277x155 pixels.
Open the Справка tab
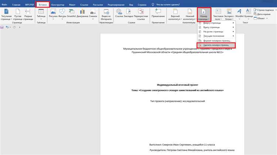point(142,4)
